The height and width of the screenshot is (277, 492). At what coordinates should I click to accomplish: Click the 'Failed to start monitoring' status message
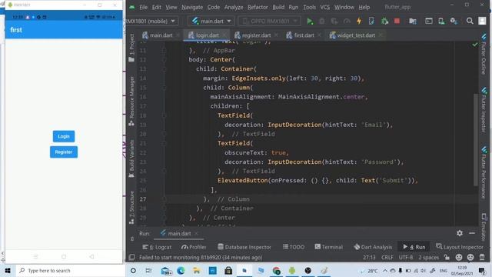pyautogui.click(x=201, y=258)
